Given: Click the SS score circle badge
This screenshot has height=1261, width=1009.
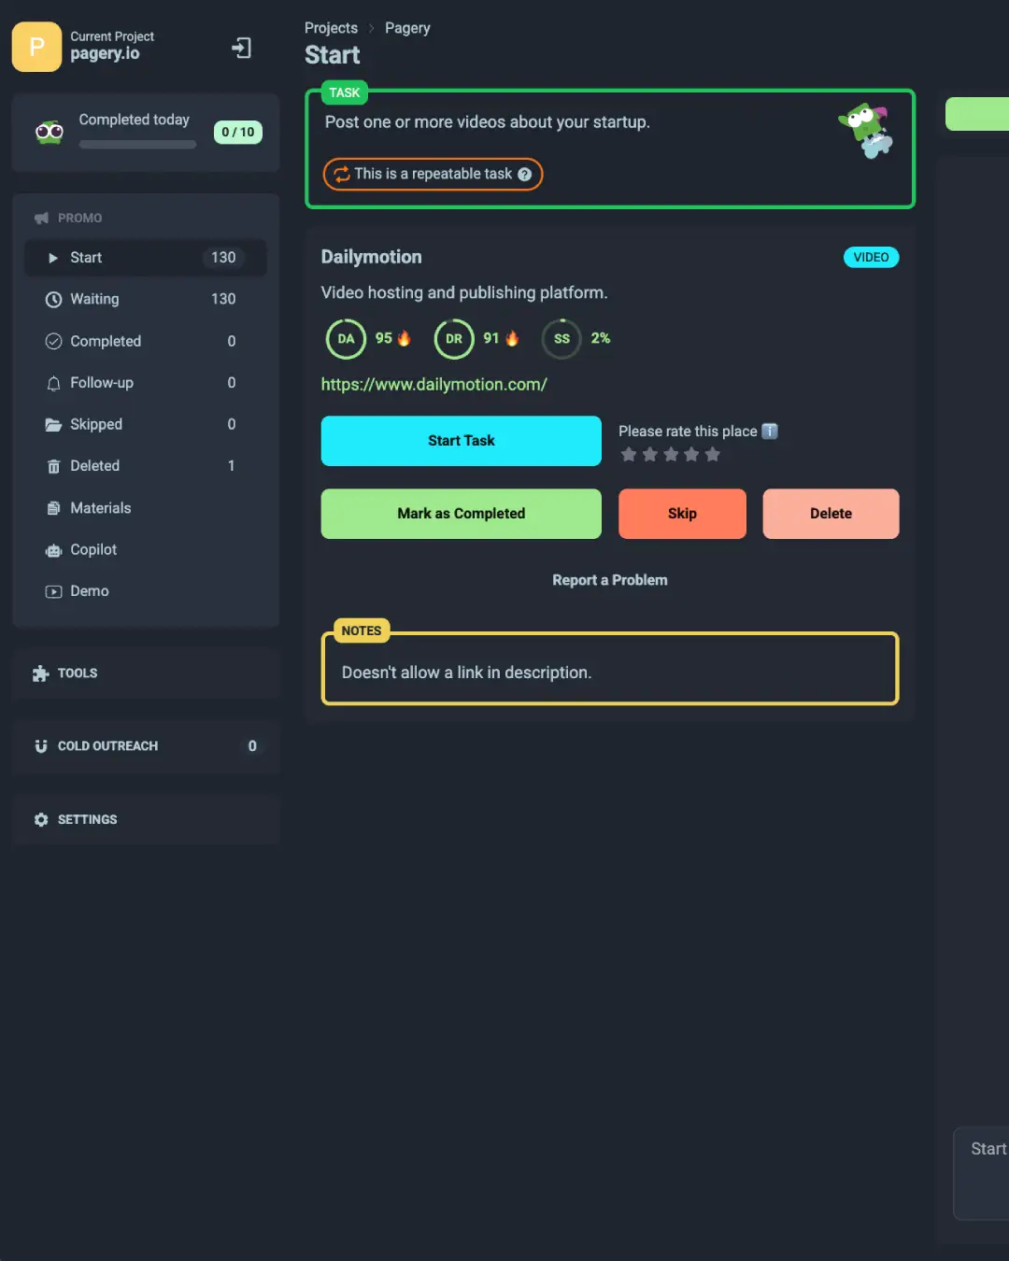Looking at the screenshot, I should pyautogui.click(x=561, y=339).
